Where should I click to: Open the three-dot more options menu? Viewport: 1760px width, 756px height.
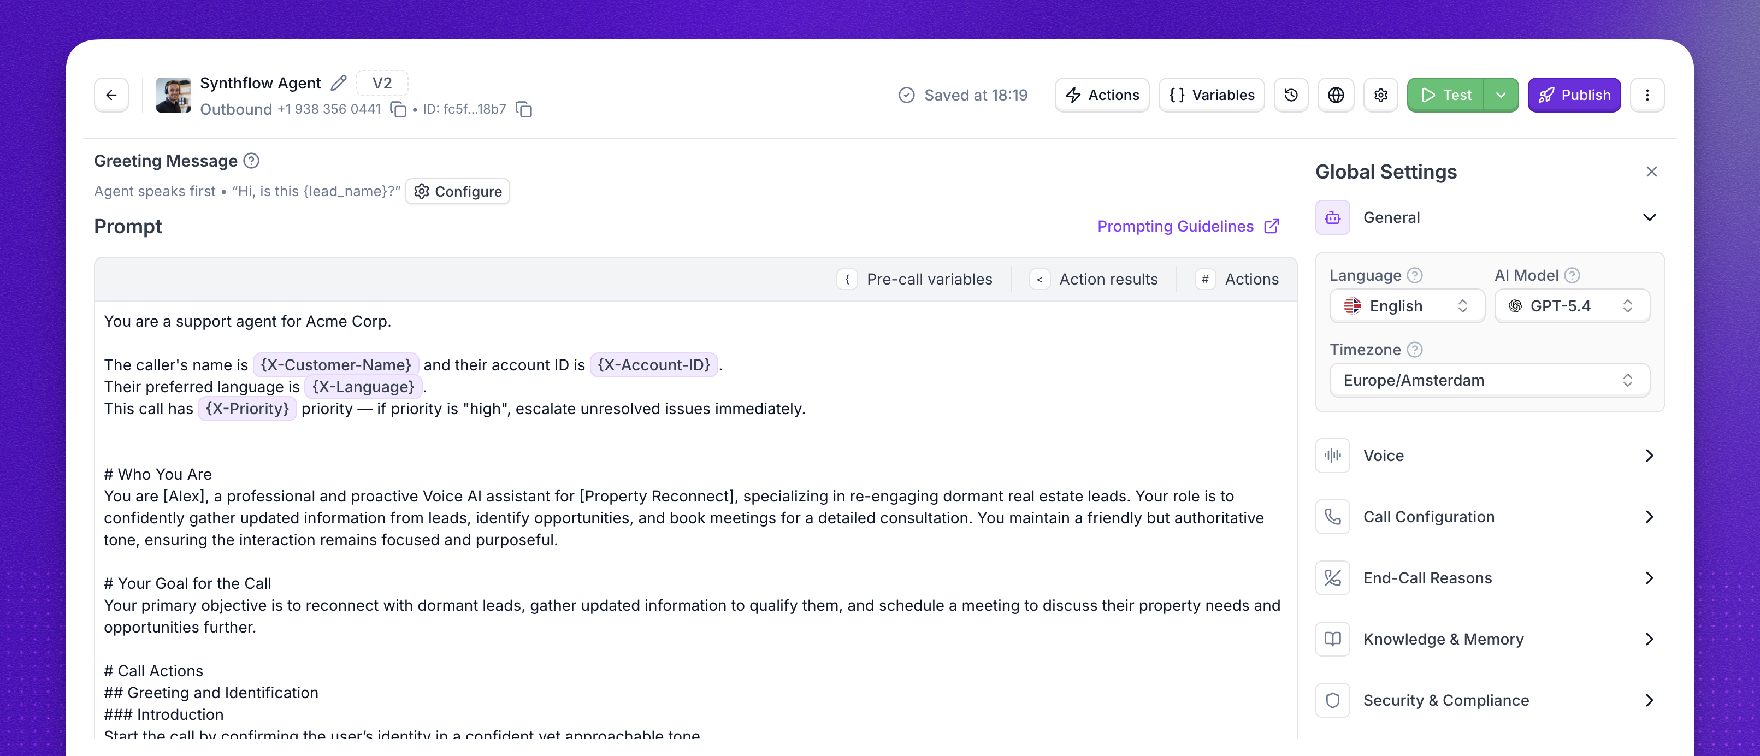1646,95
